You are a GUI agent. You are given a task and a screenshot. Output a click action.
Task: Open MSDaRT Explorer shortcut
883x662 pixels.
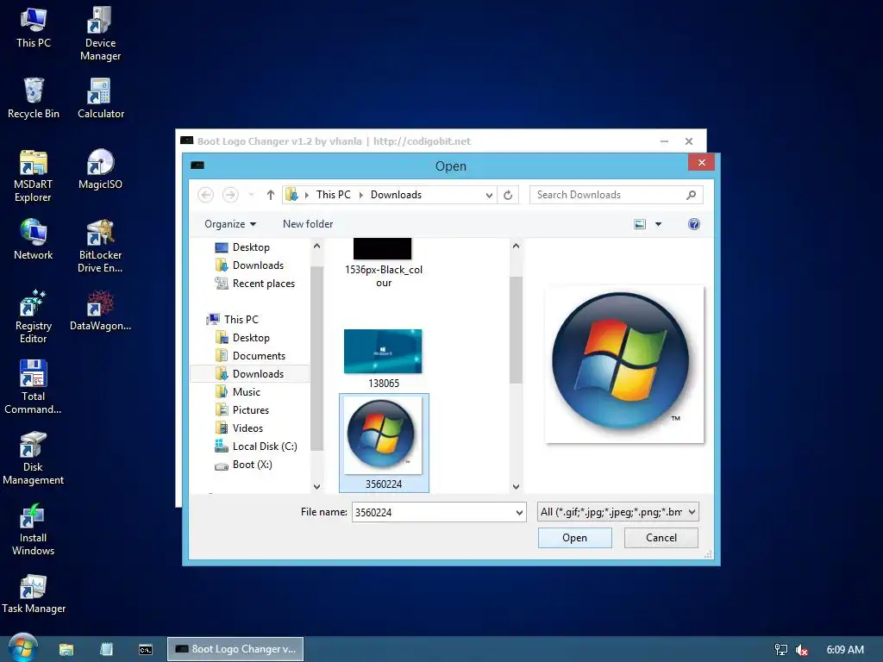coord(34,175)
